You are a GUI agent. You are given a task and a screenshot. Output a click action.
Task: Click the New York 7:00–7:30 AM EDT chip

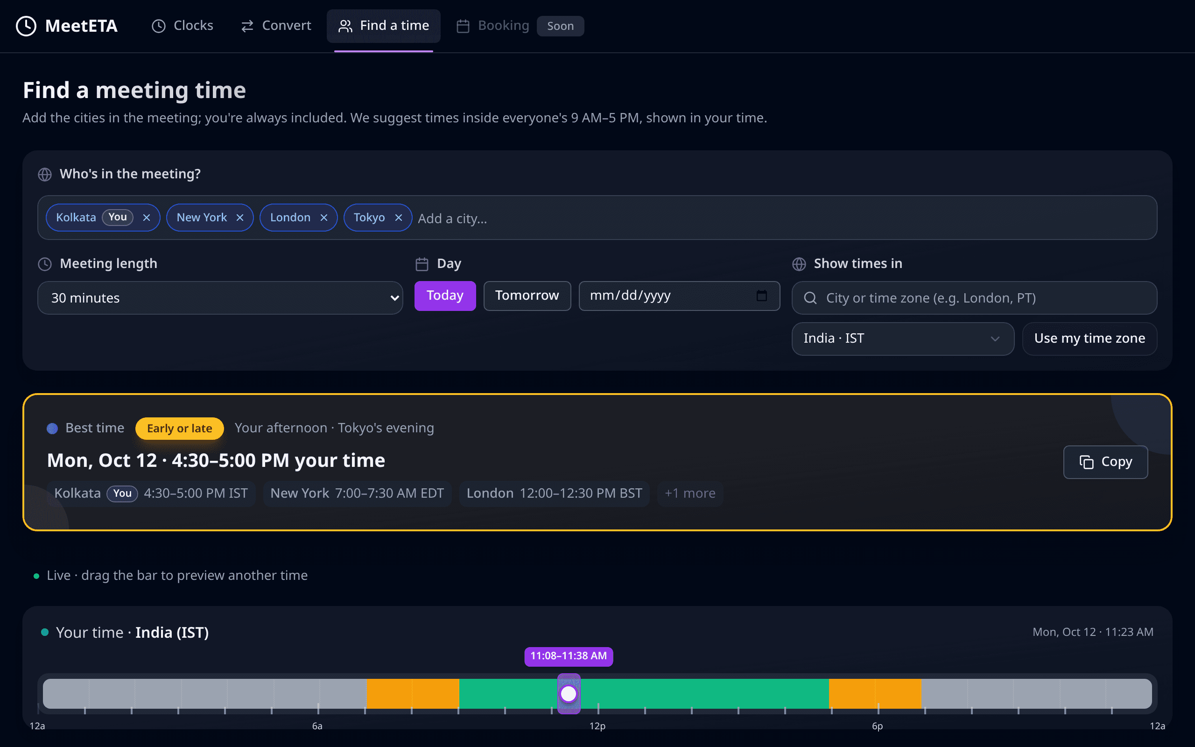[357, 493]
